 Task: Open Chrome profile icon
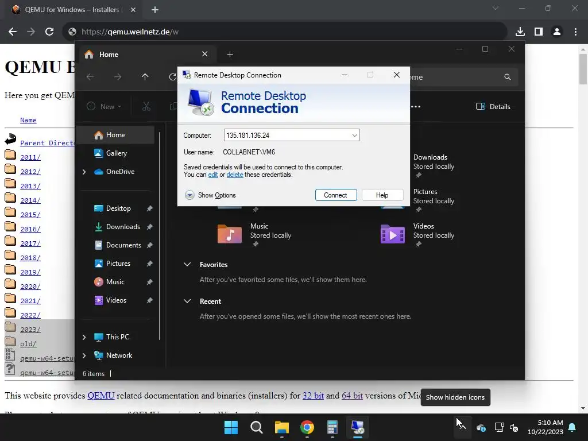pos(557,32)
